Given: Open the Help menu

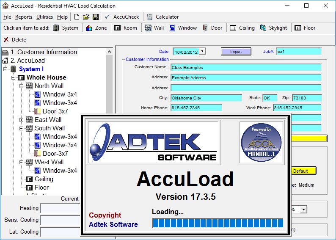Looking at the screenshot, I should 62,17.
